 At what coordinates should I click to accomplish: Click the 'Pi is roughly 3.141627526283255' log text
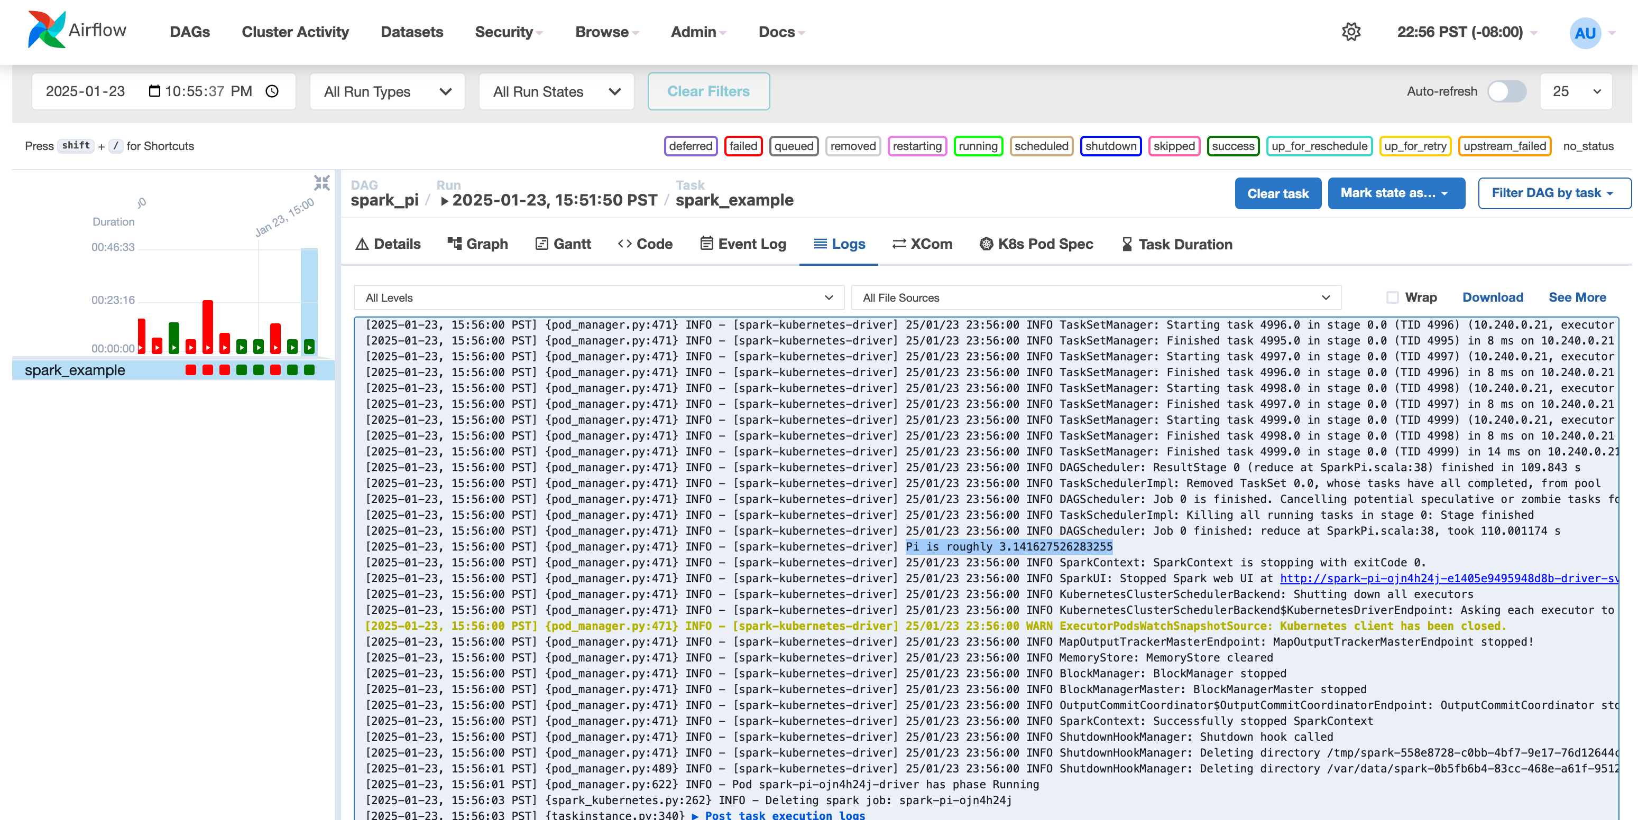coord(1009,547)
